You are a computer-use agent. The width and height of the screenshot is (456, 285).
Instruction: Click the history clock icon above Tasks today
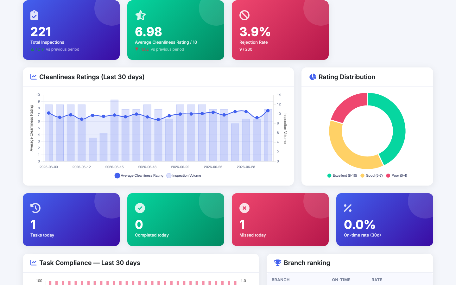pos(35,208)
